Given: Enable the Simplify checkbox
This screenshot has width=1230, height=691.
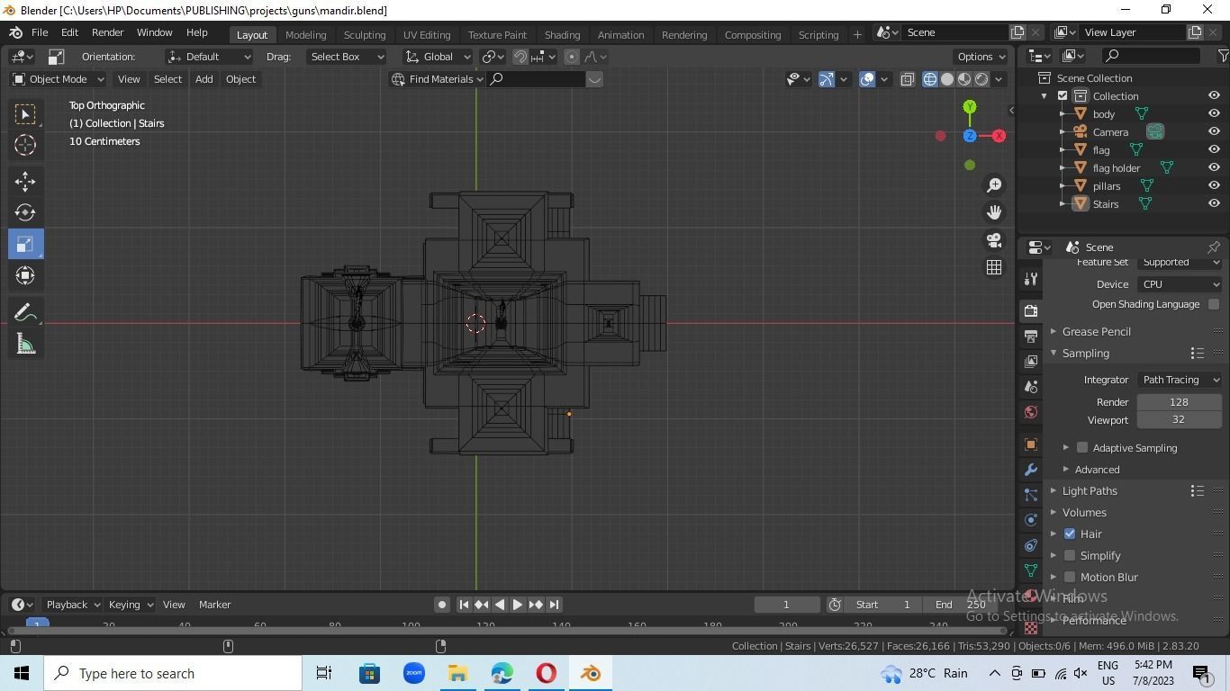Looking at the screenshot, I should click(x=1070, y=556).
